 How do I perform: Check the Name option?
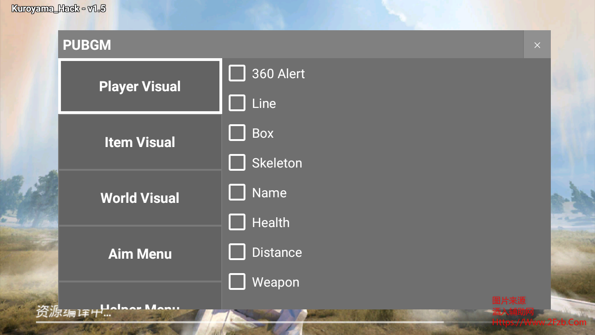pyautogui.click(x=237, y=192)
